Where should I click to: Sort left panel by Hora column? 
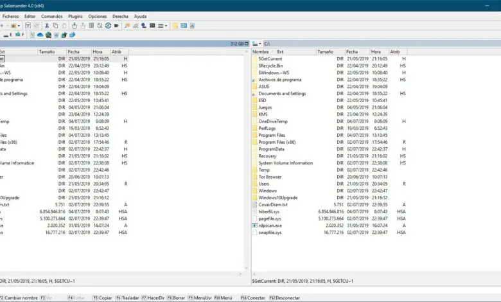point(101,52)
